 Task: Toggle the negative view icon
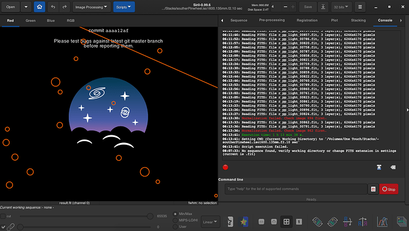[229, 222]
